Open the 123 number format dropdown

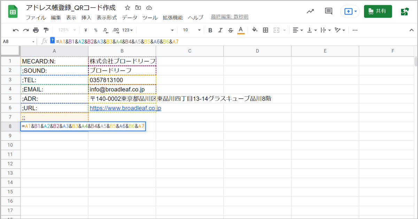(127, 30)
